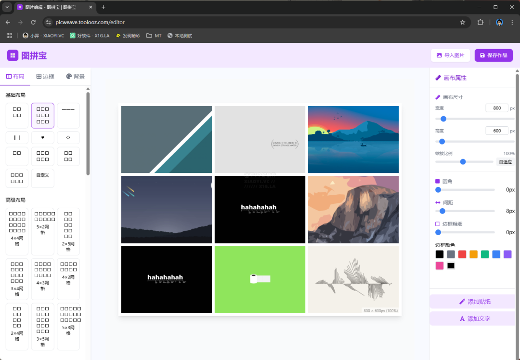Click the 自适应 fit button
520x360 pixels.
[506, 162]
